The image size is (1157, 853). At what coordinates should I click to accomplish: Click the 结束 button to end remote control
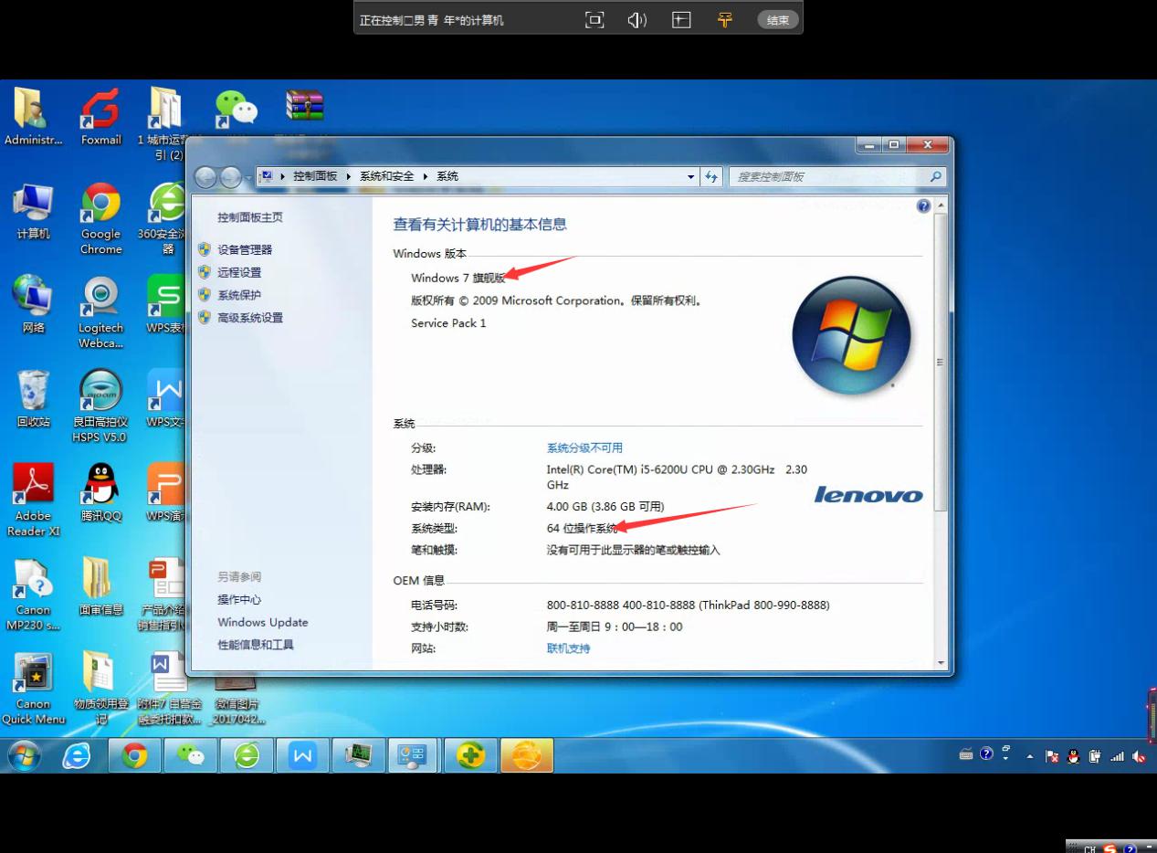tap(777, 20)
